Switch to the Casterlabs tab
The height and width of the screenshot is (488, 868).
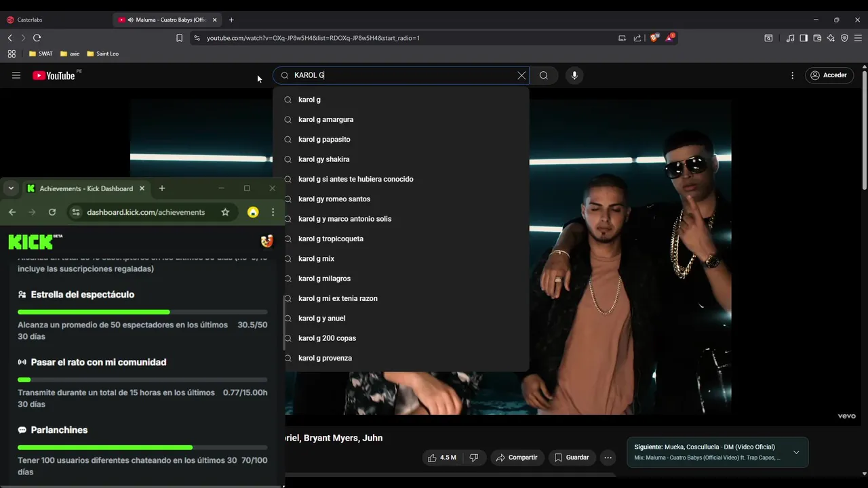[54, 20]
